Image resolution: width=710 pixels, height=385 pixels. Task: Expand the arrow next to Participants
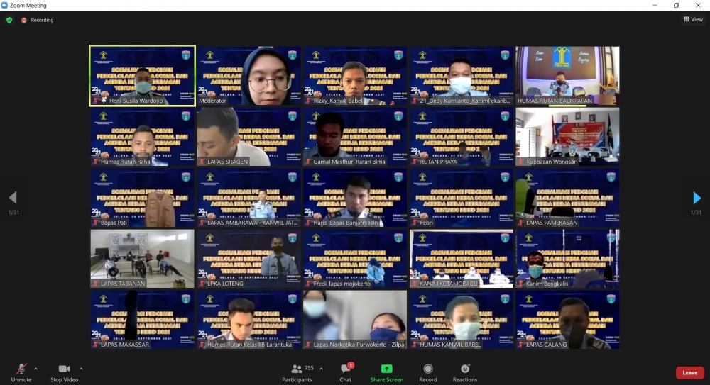pyautogui.click(x=321, y=369)
